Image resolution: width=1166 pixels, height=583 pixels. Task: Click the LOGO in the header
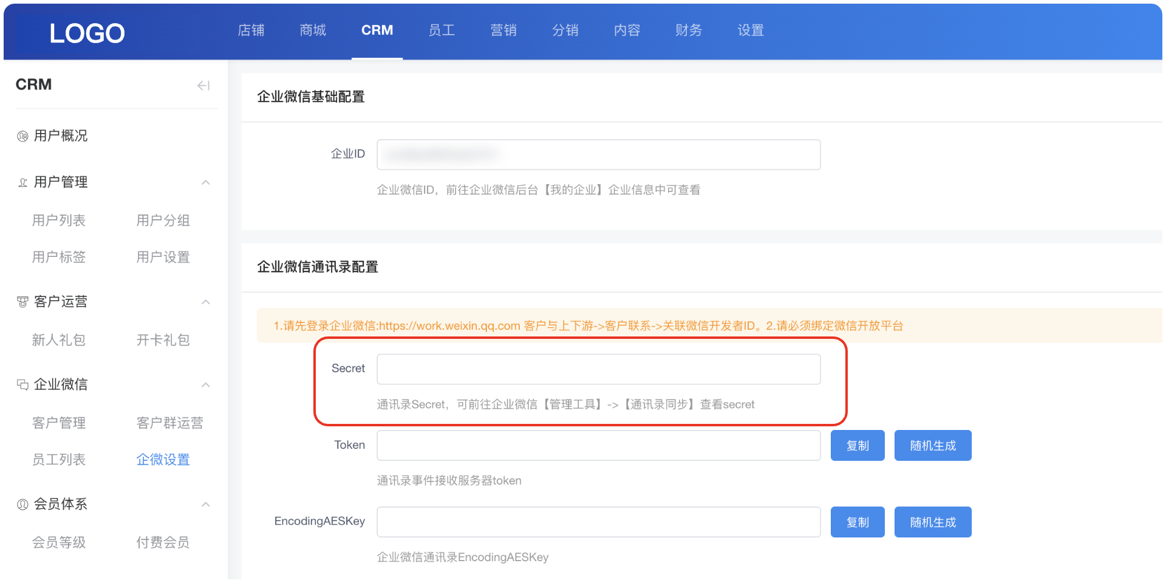coord(87,33)
